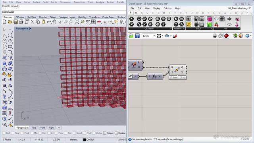This screenshot has width=254, height=143.
Task: Switch to the CPlanes toolbar tab
Action: click(20, 17)
